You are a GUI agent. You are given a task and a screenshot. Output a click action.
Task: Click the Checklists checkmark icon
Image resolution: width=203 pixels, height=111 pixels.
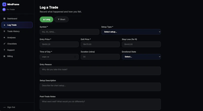click(4, 44)
